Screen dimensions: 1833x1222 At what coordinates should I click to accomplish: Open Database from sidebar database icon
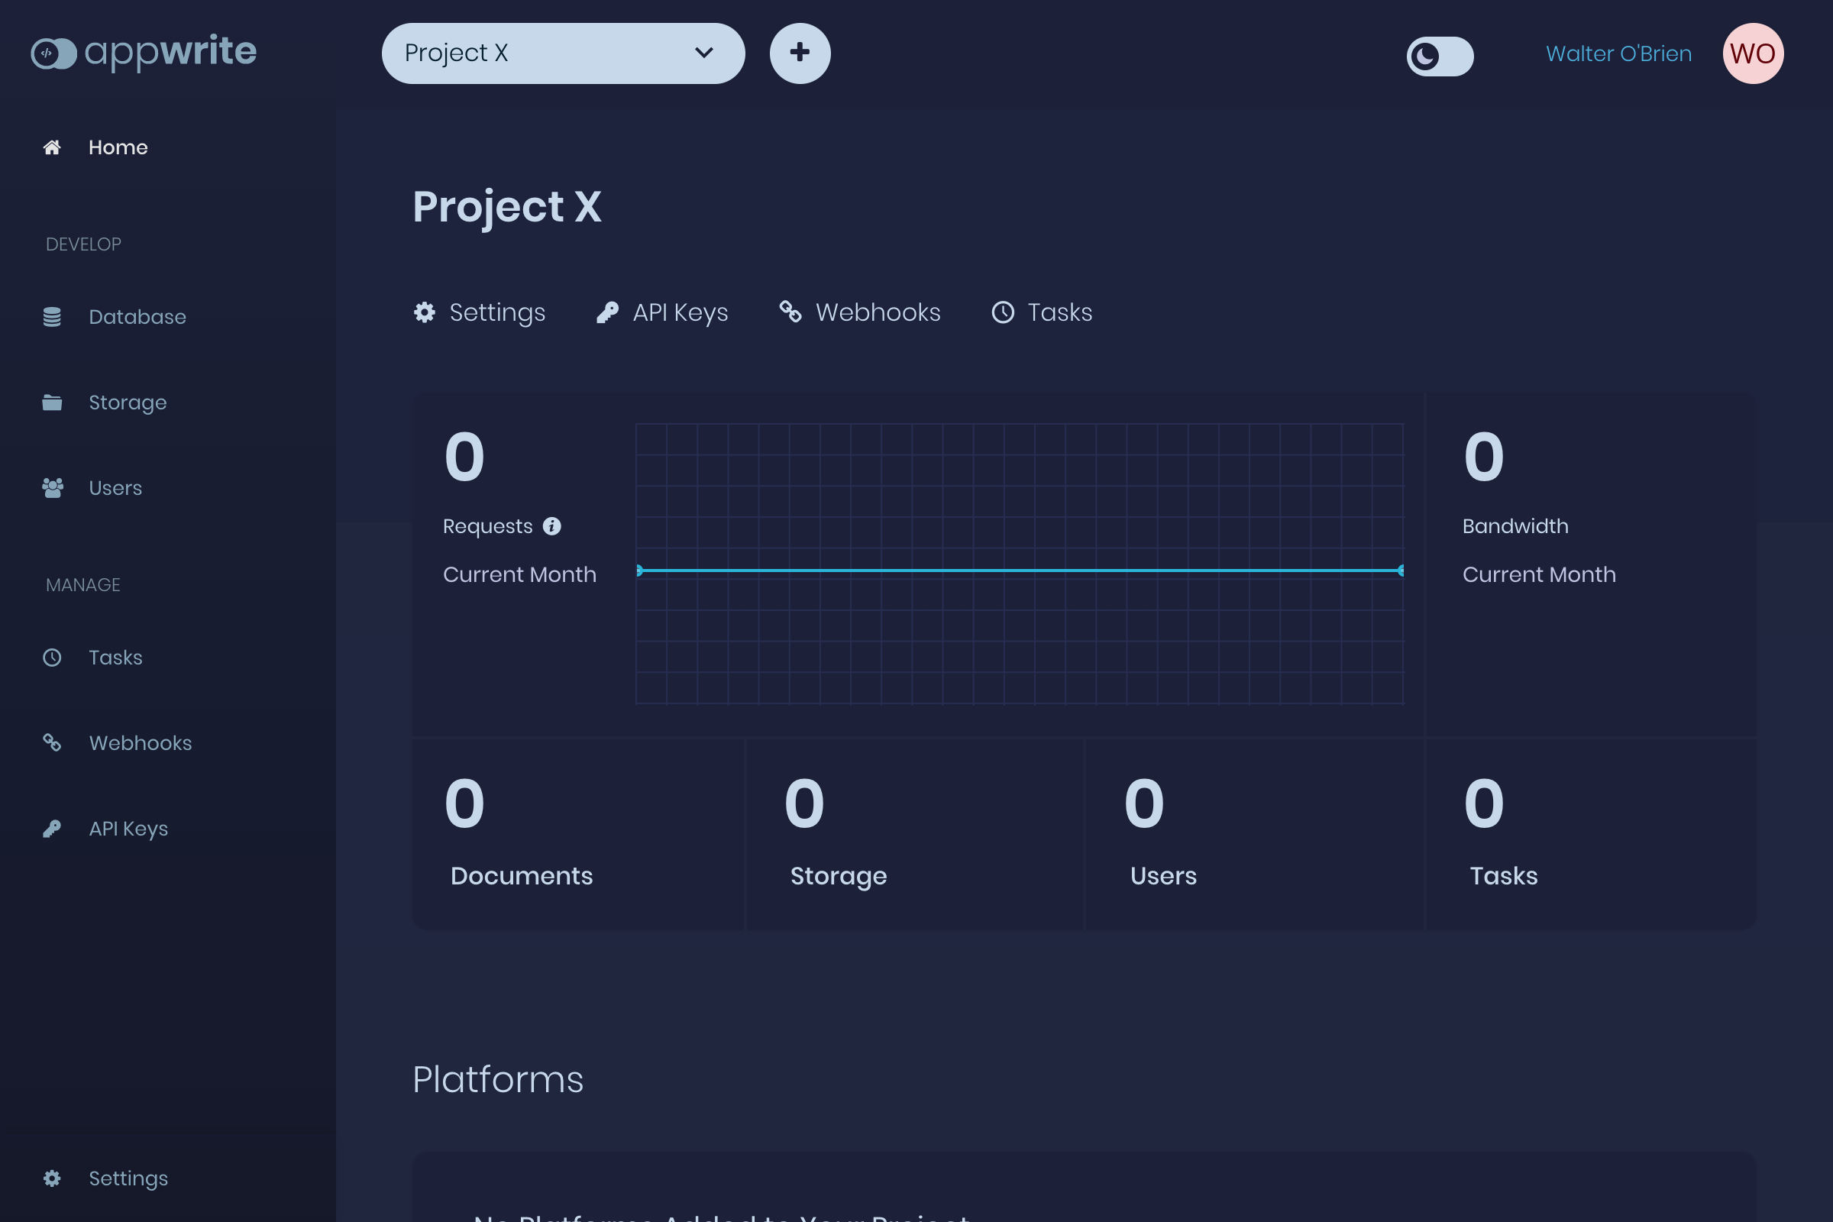[x=52, y=317]
